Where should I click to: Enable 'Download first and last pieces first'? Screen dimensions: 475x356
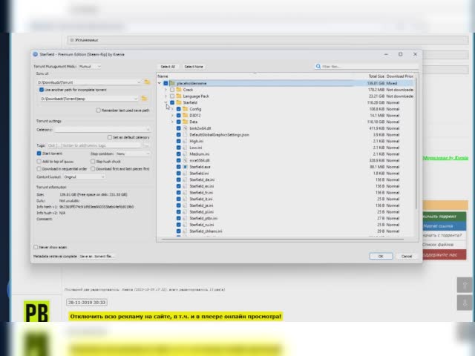point(93,169)
